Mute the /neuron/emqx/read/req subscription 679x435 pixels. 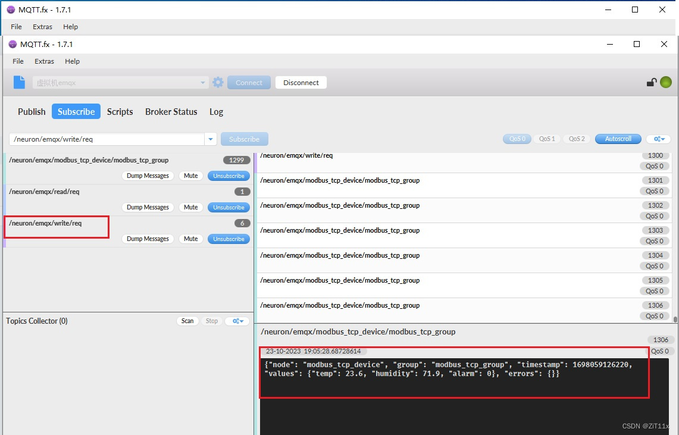point(190,207)
